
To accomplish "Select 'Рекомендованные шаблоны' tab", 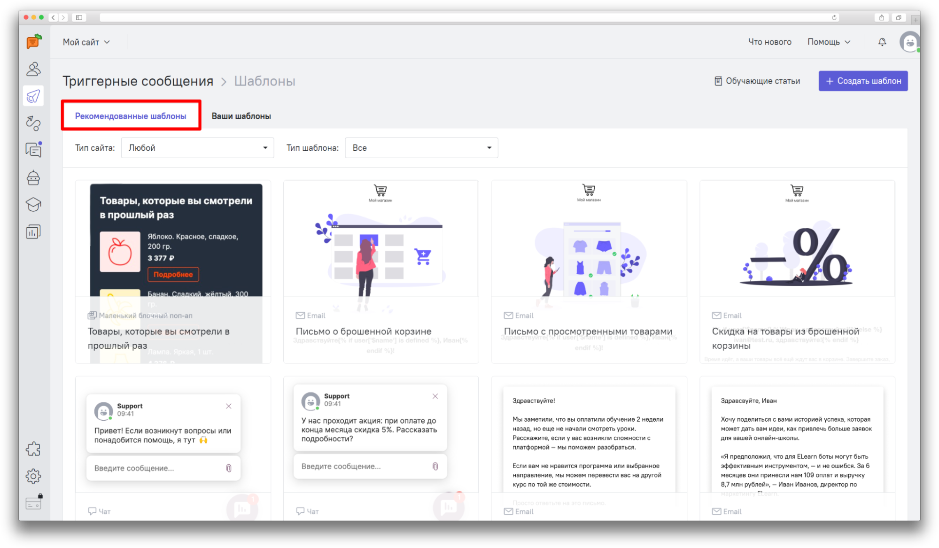I will coord(131,116).
